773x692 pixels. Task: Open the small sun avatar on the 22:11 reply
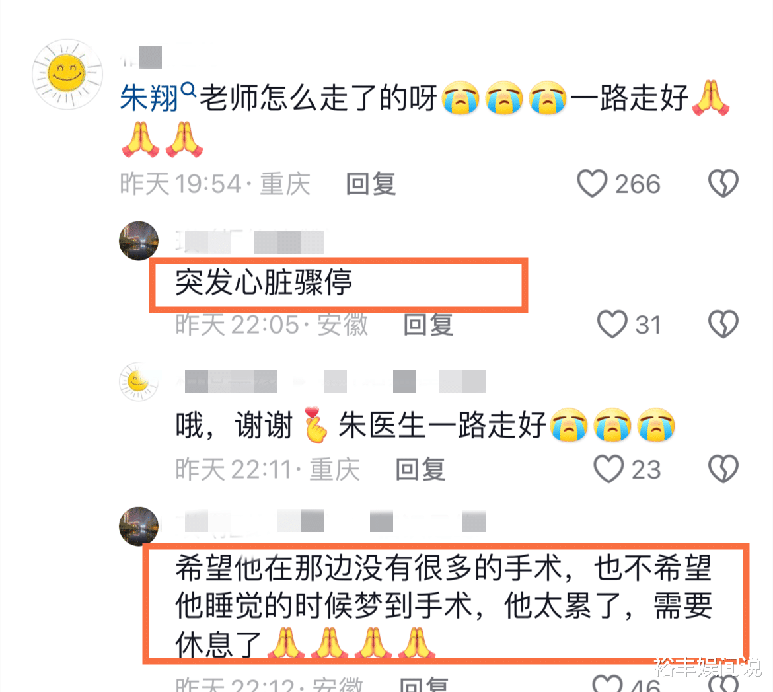click(139, 381)
